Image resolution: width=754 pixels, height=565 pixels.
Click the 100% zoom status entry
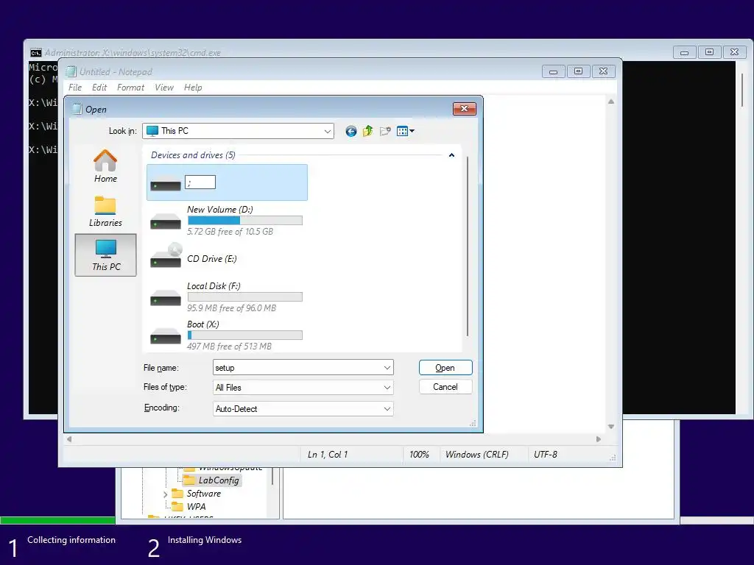(419, 455)
